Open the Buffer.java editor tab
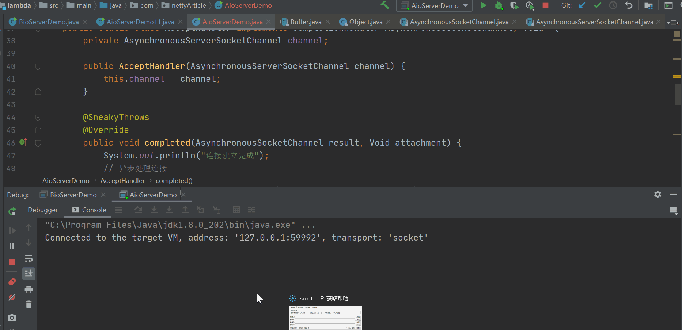This screenshot has height=330, width=682. coord(305,22)
